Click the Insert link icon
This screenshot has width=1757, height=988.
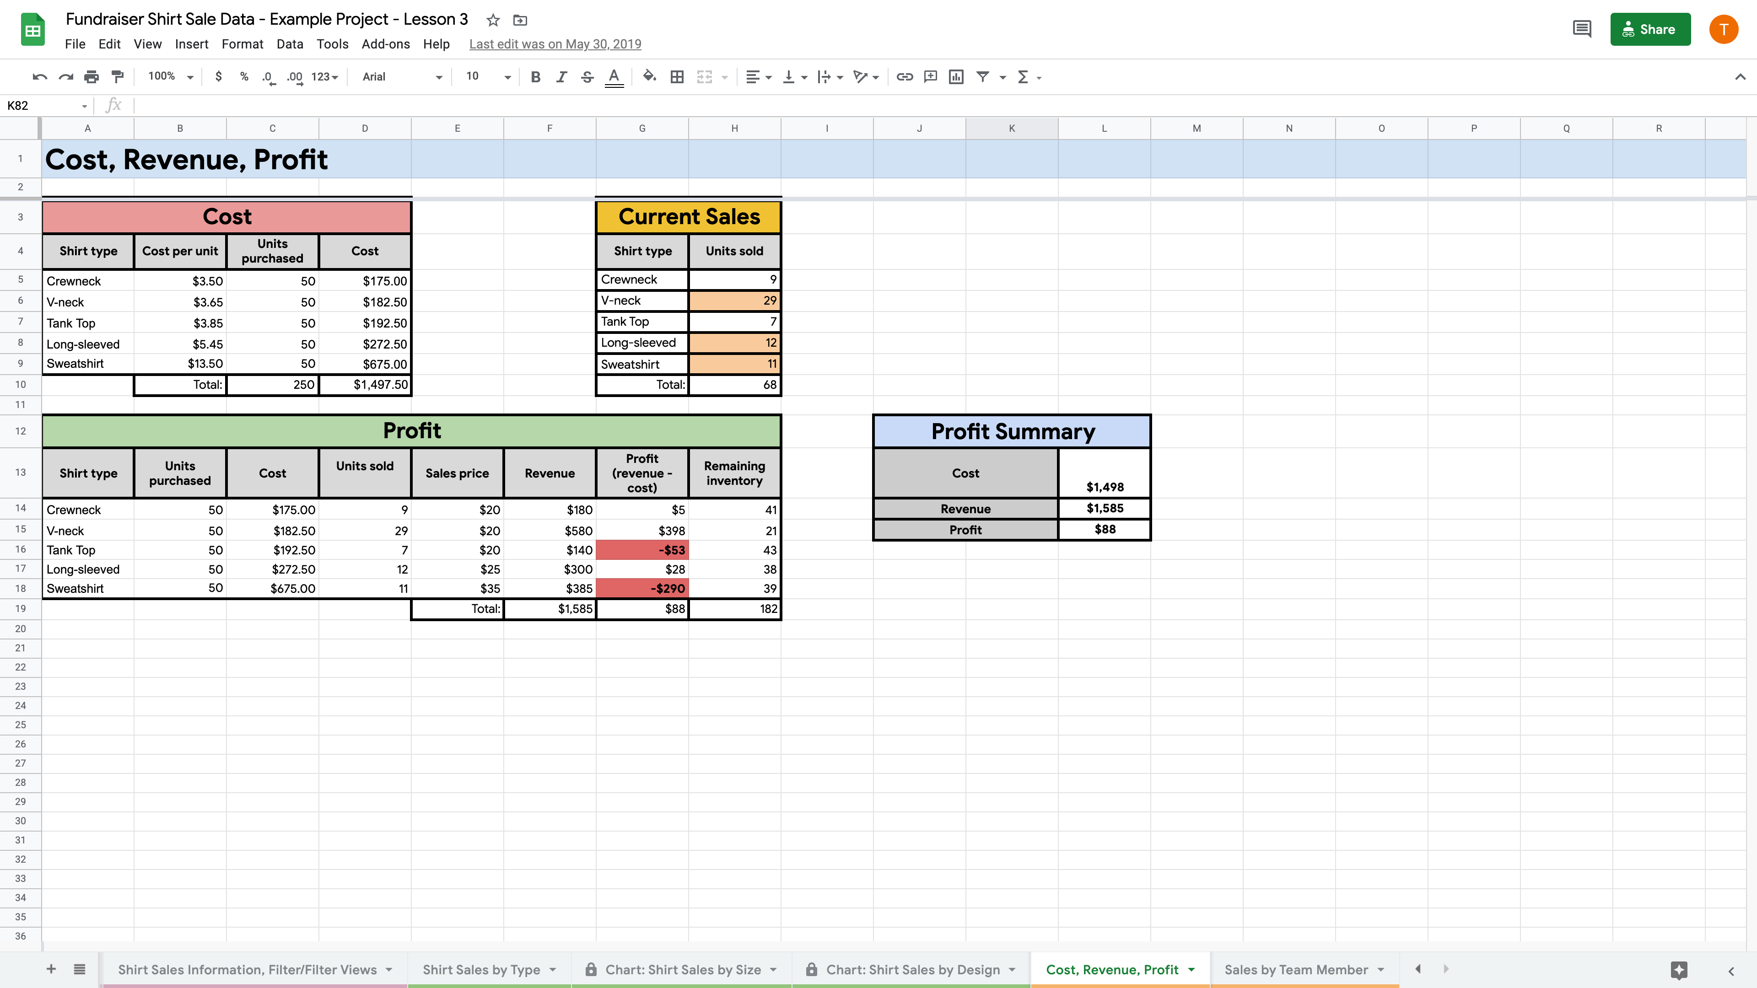905,77
